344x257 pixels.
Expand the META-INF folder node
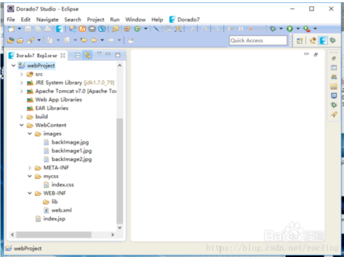(x=30, y=168)
